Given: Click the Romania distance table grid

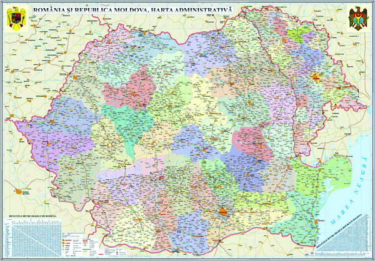Looking at the screenshot, I should (28, 237).
